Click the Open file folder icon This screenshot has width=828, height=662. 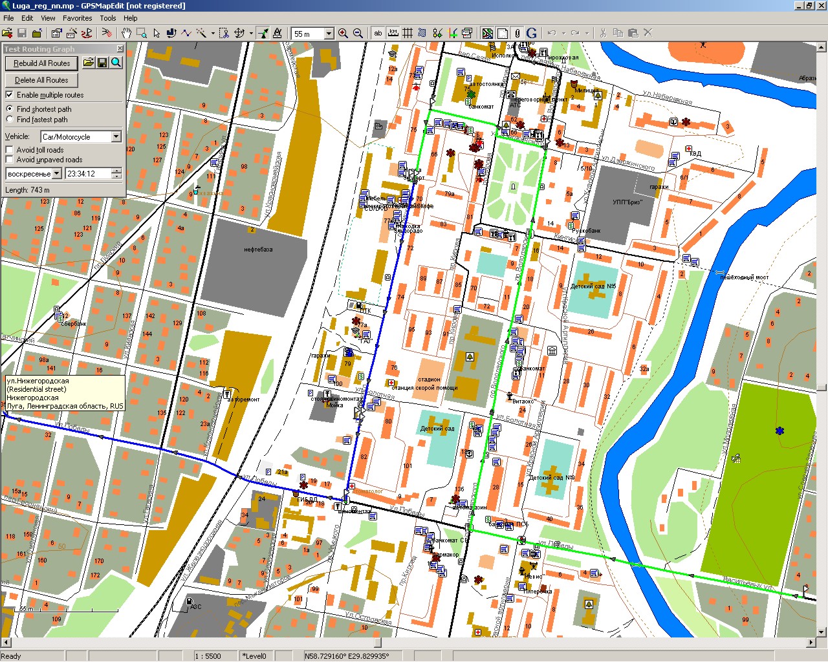(7, 33)
